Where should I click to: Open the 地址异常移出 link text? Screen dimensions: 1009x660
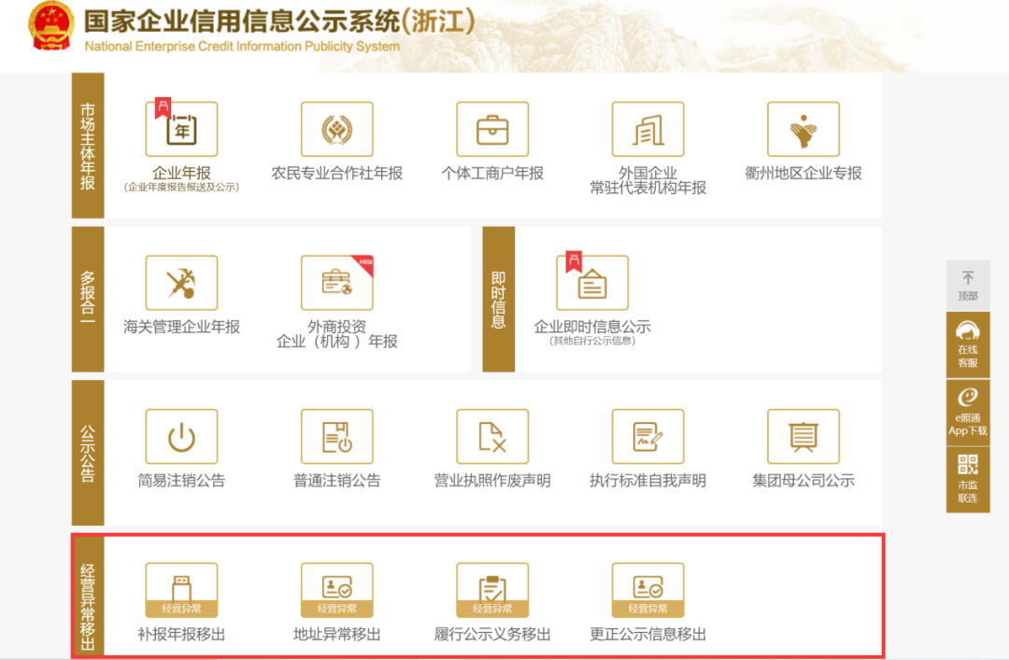click(x=336, y=635)
